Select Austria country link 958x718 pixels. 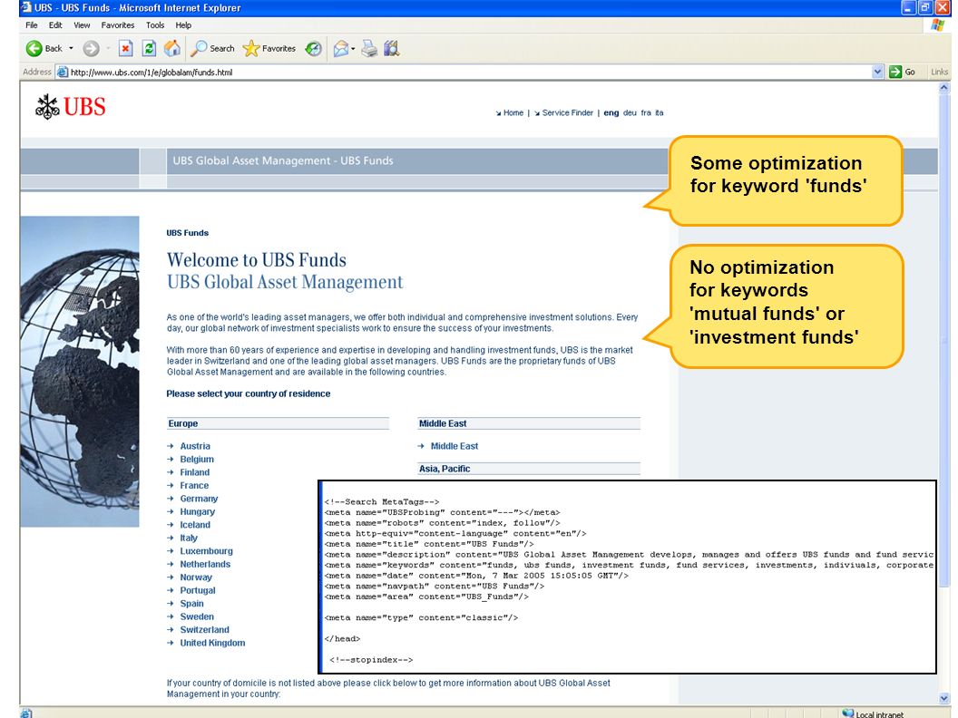point(195,446)
